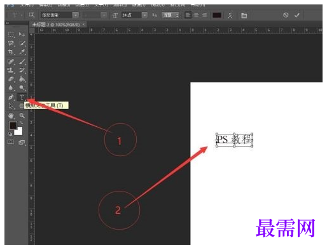This screenshot has width=327, height=248.
Task: Click the PS text box on canvas
Action: pyautogui.click(x=234, y=140)
